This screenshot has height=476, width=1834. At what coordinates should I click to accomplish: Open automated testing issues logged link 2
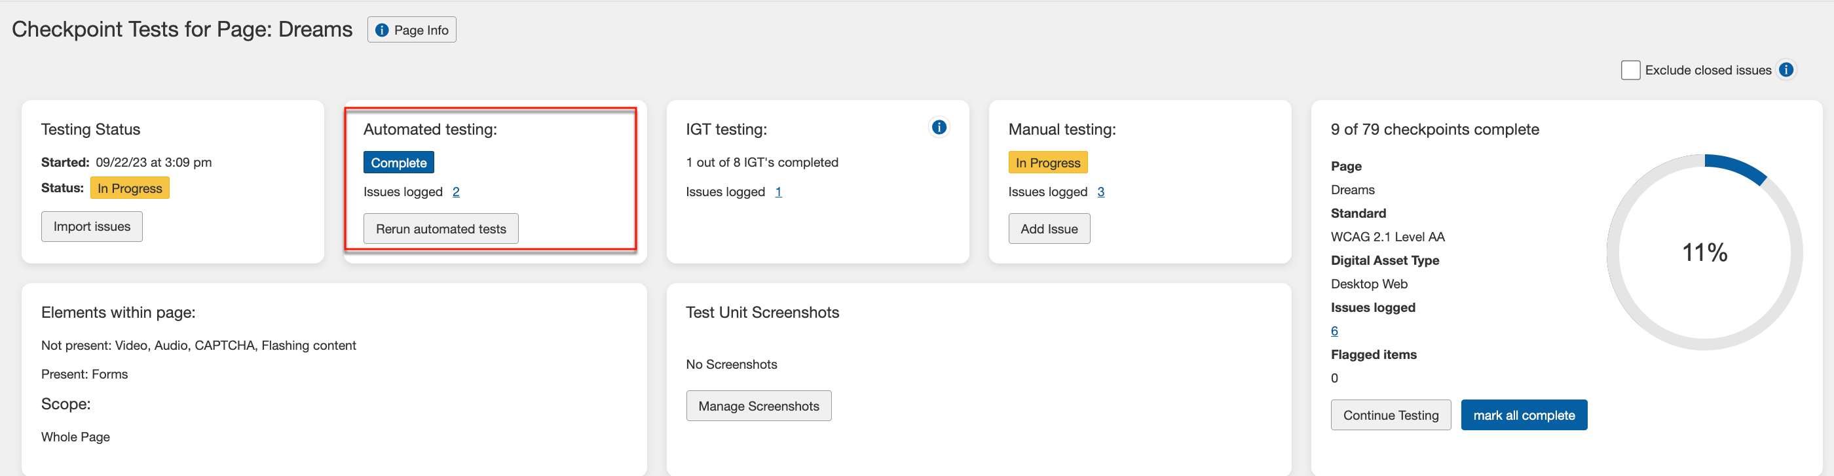point(456,192)
